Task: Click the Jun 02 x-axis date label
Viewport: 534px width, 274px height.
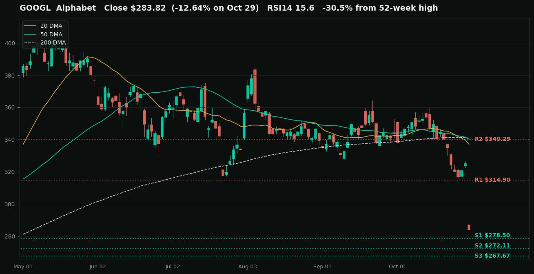Action: click(x=98, y=267)
